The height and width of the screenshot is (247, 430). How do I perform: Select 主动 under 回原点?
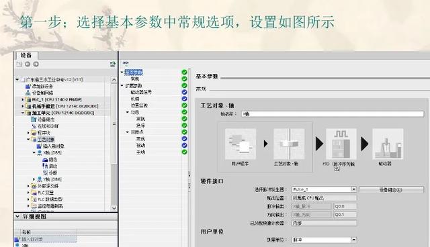click(x=140, y=152)
